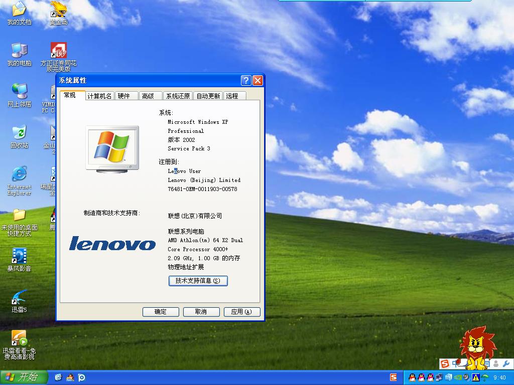514x385 pixels.
Task: Click the Sogou user account icon
Action: [496, 363]
